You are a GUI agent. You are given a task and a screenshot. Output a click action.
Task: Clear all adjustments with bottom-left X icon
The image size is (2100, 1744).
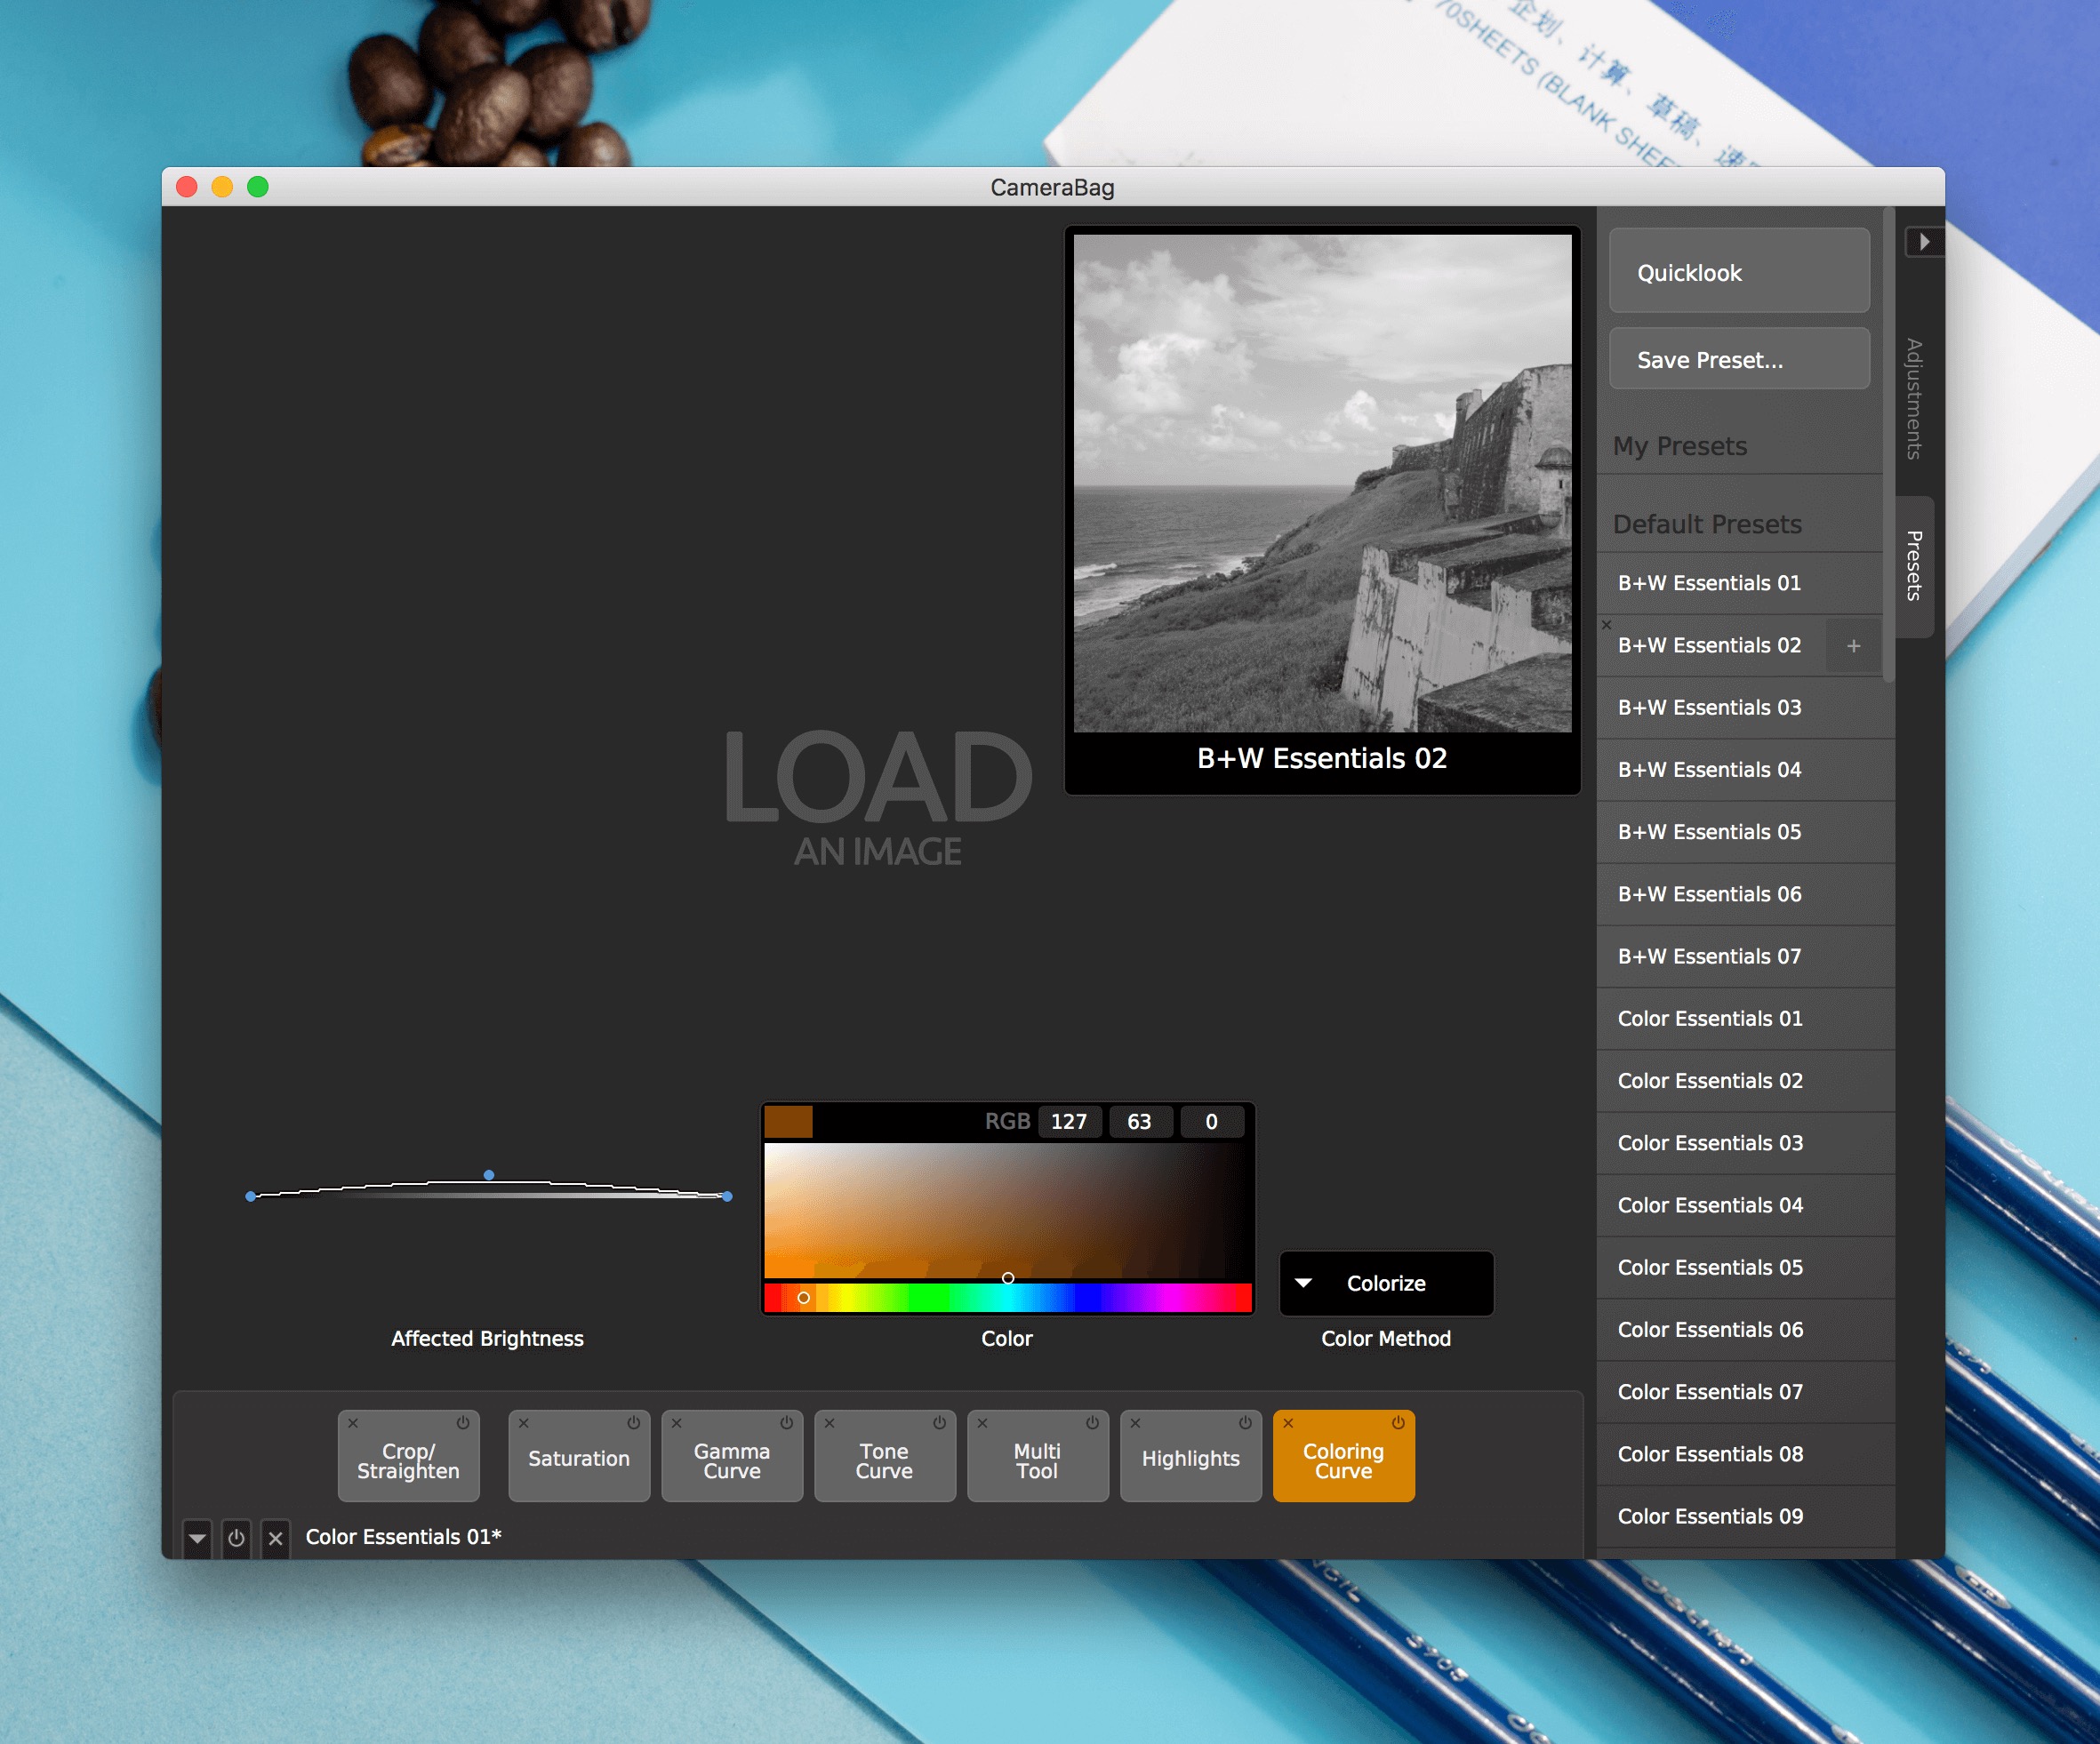(x=276, y=1538)
